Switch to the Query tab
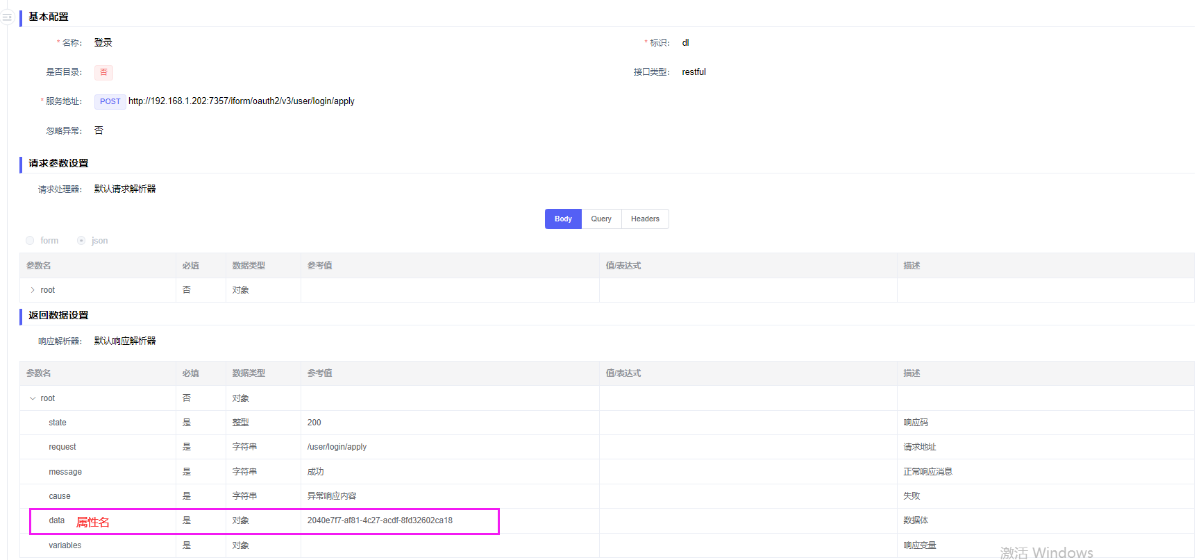Viewport: 1201px width, 560px height. 601,219
